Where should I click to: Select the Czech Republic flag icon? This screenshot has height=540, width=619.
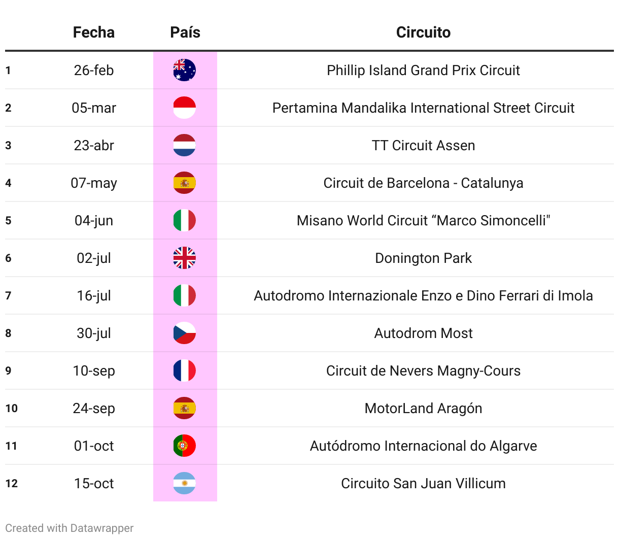click(x=185, y=333)
